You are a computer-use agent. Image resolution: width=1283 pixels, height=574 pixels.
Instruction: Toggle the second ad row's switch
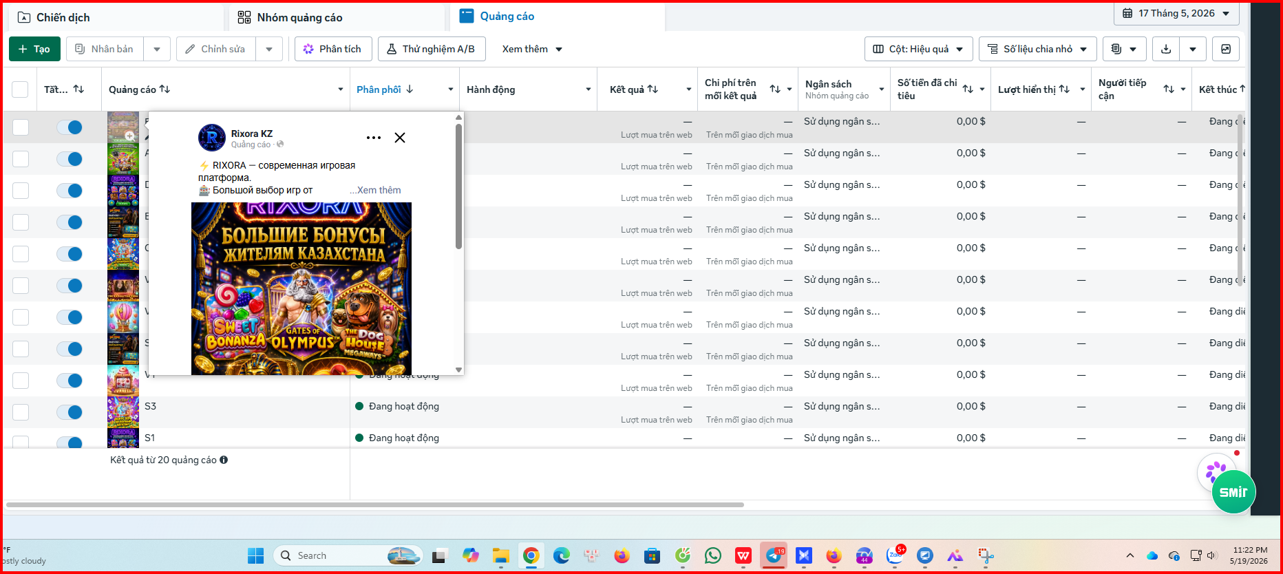pyautogui.click(x=70, y=159)
